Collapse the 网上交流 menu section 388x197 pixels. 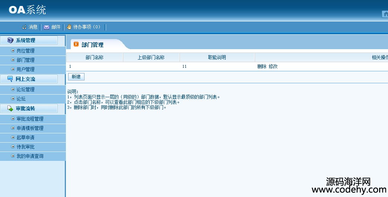coord(29,79)
